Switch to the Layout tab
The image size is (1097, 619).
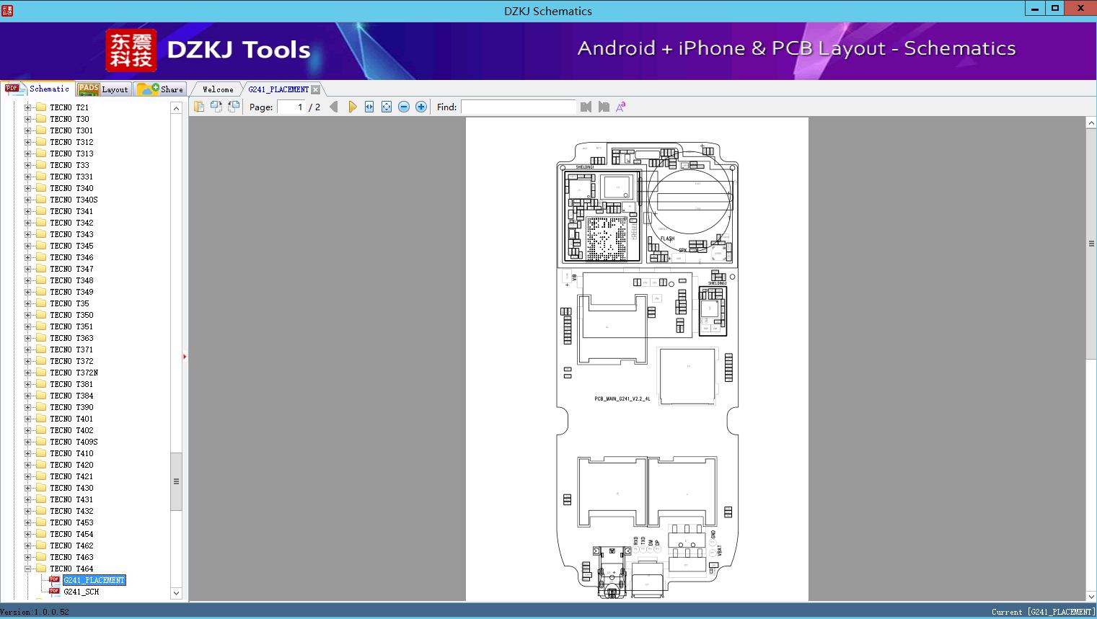point(103,89)
